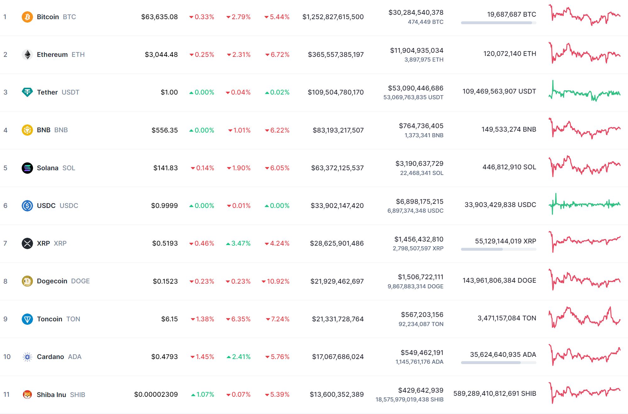The image size is (628, 414).
Task: Click Toncoin 24h volume amount
Action: (x=422, y=315)
